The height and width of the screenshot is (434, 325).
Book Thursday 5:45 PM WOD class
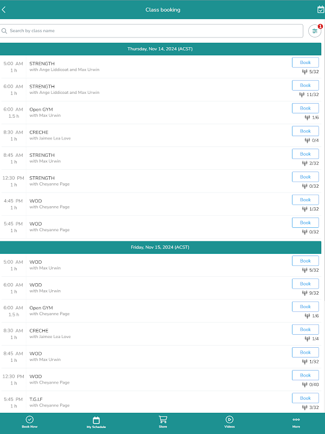click(305, 222)
